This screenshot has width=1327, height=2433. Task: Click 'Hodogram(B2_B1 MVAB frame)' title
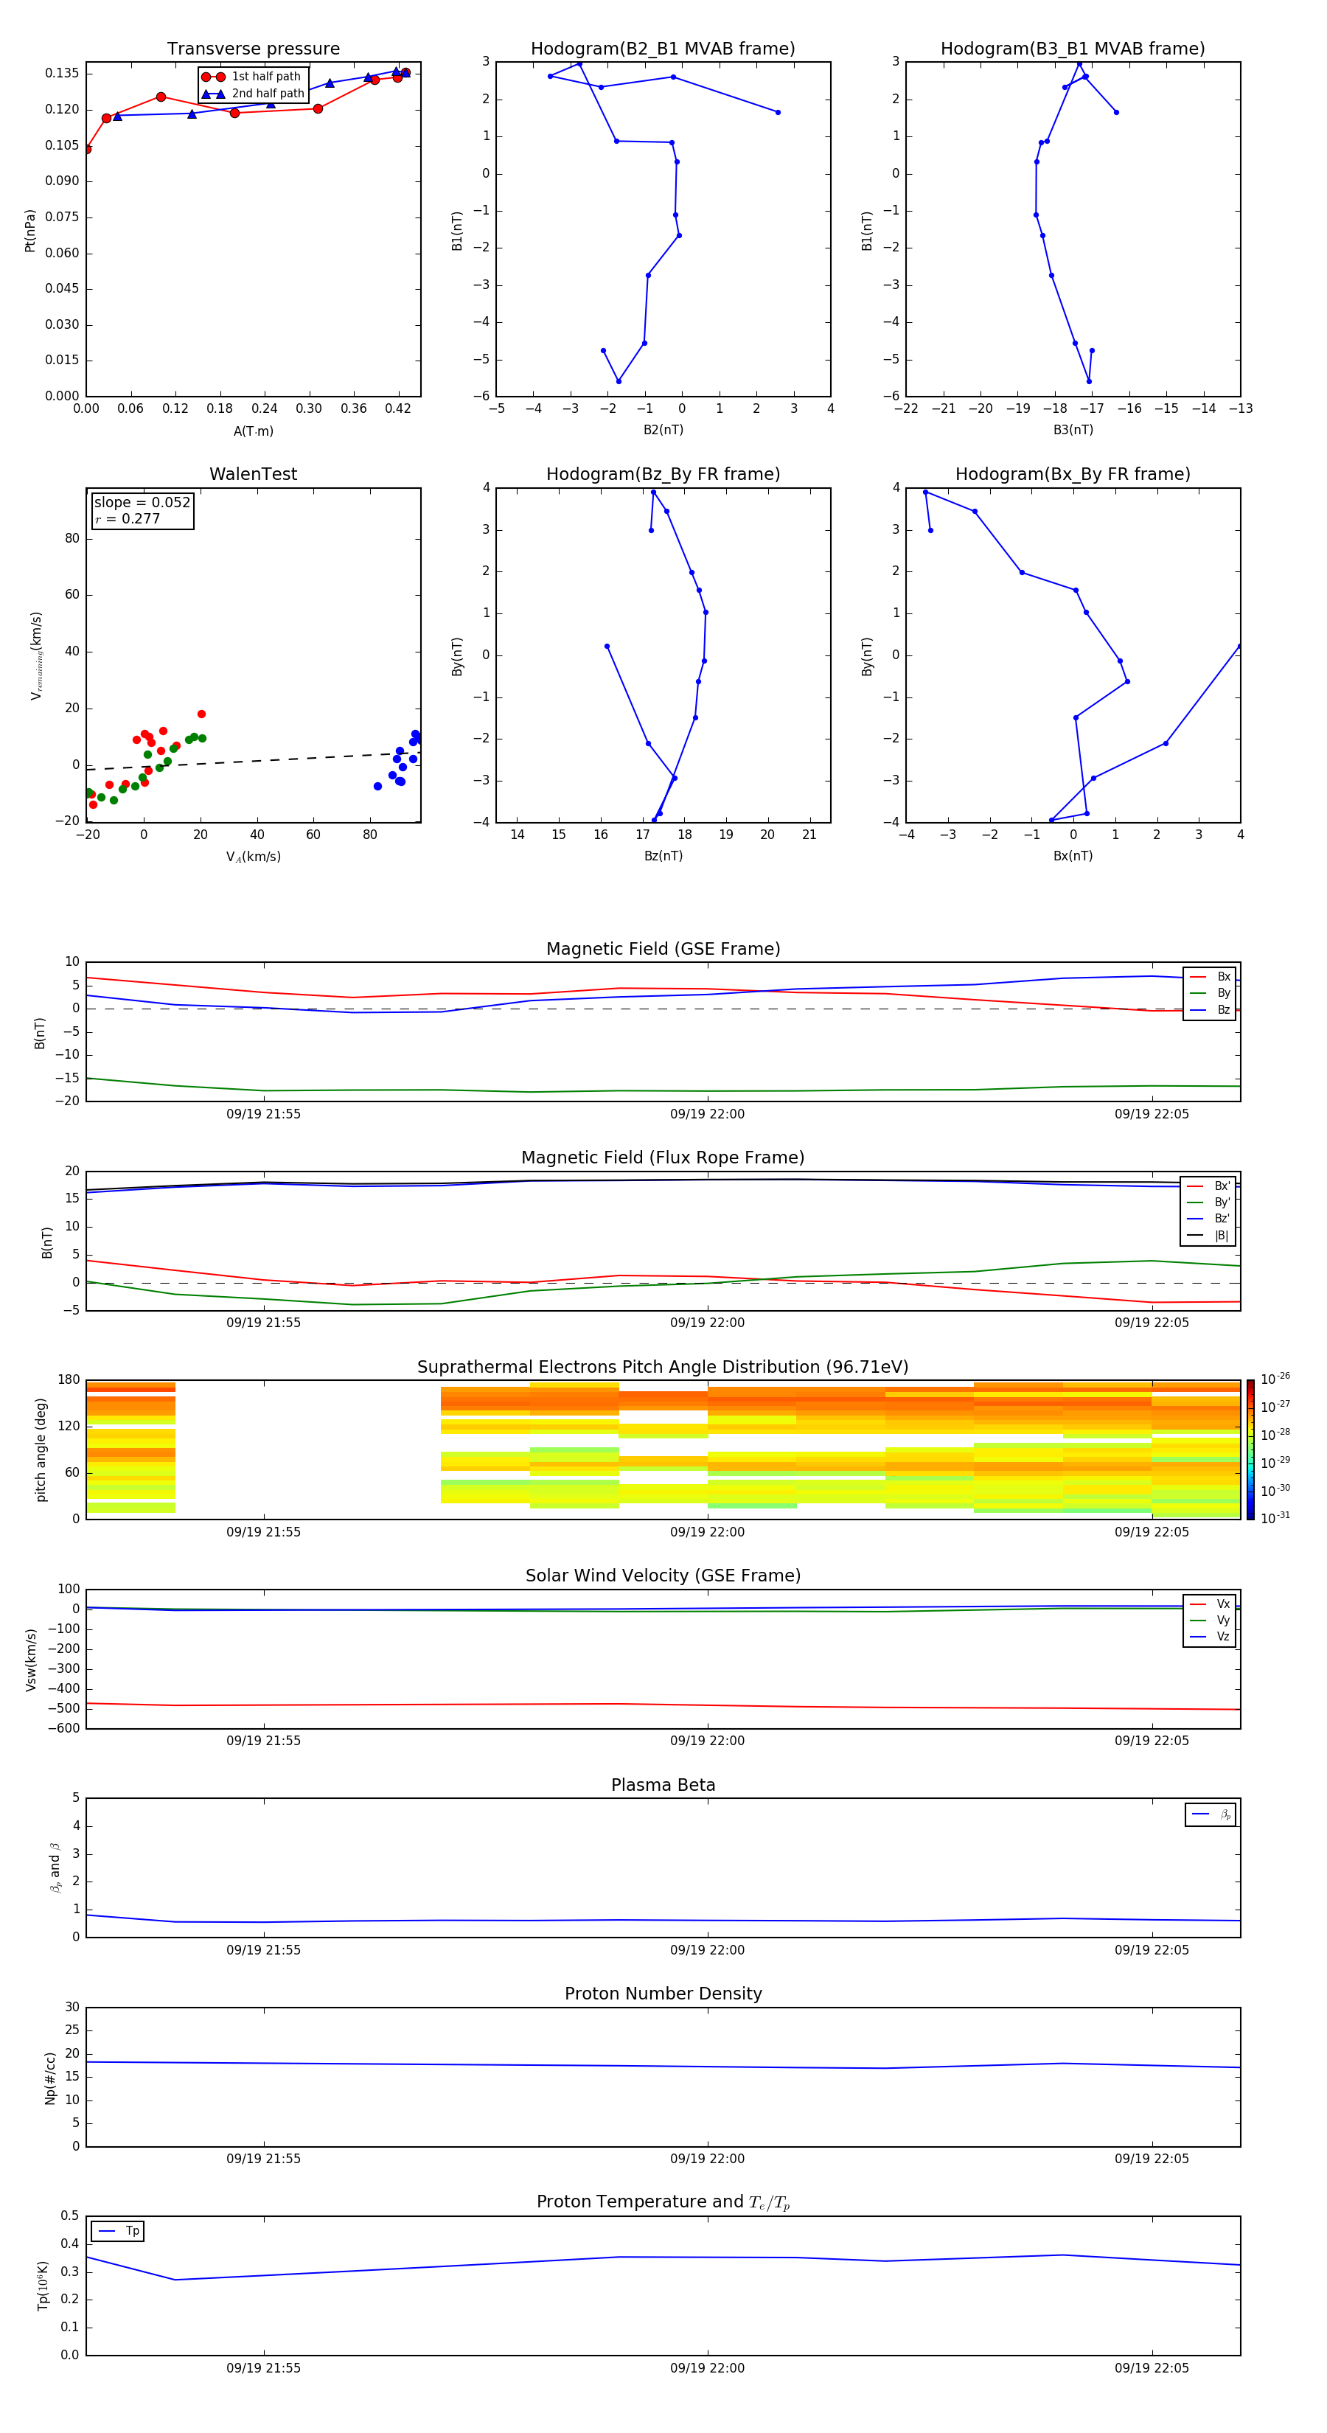coord(663,49)
